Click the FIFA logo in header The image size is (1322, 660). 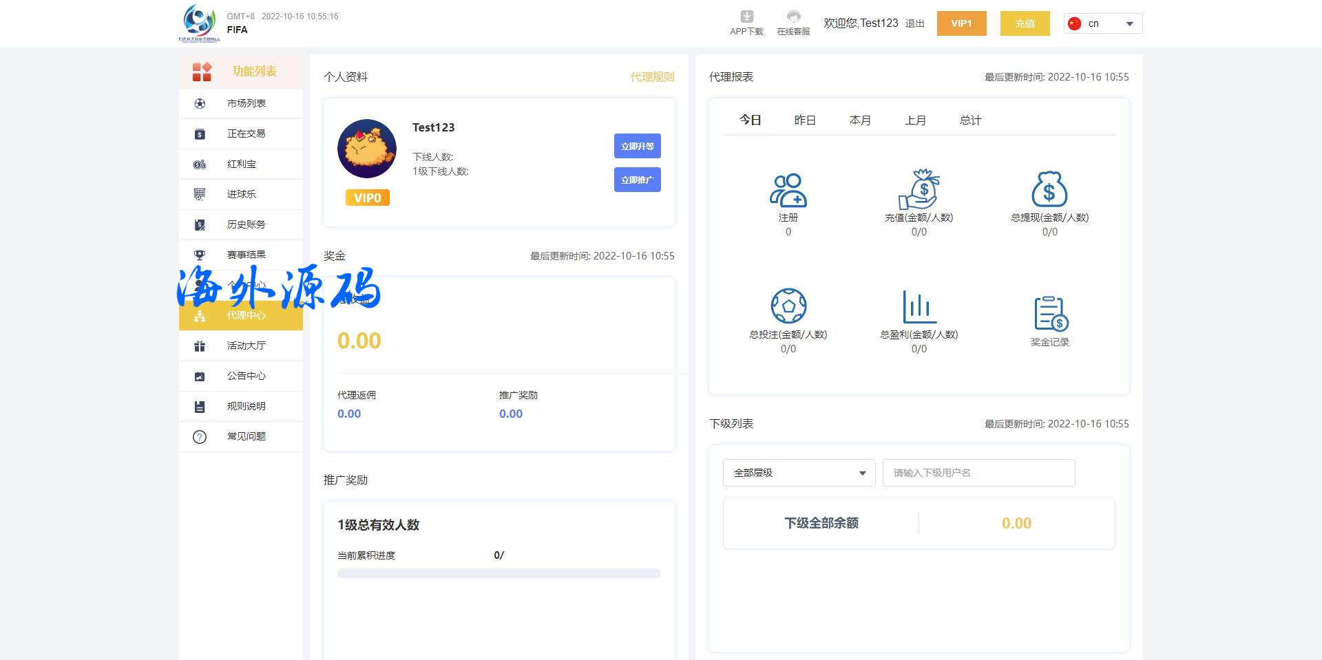[x=200, y=23]
